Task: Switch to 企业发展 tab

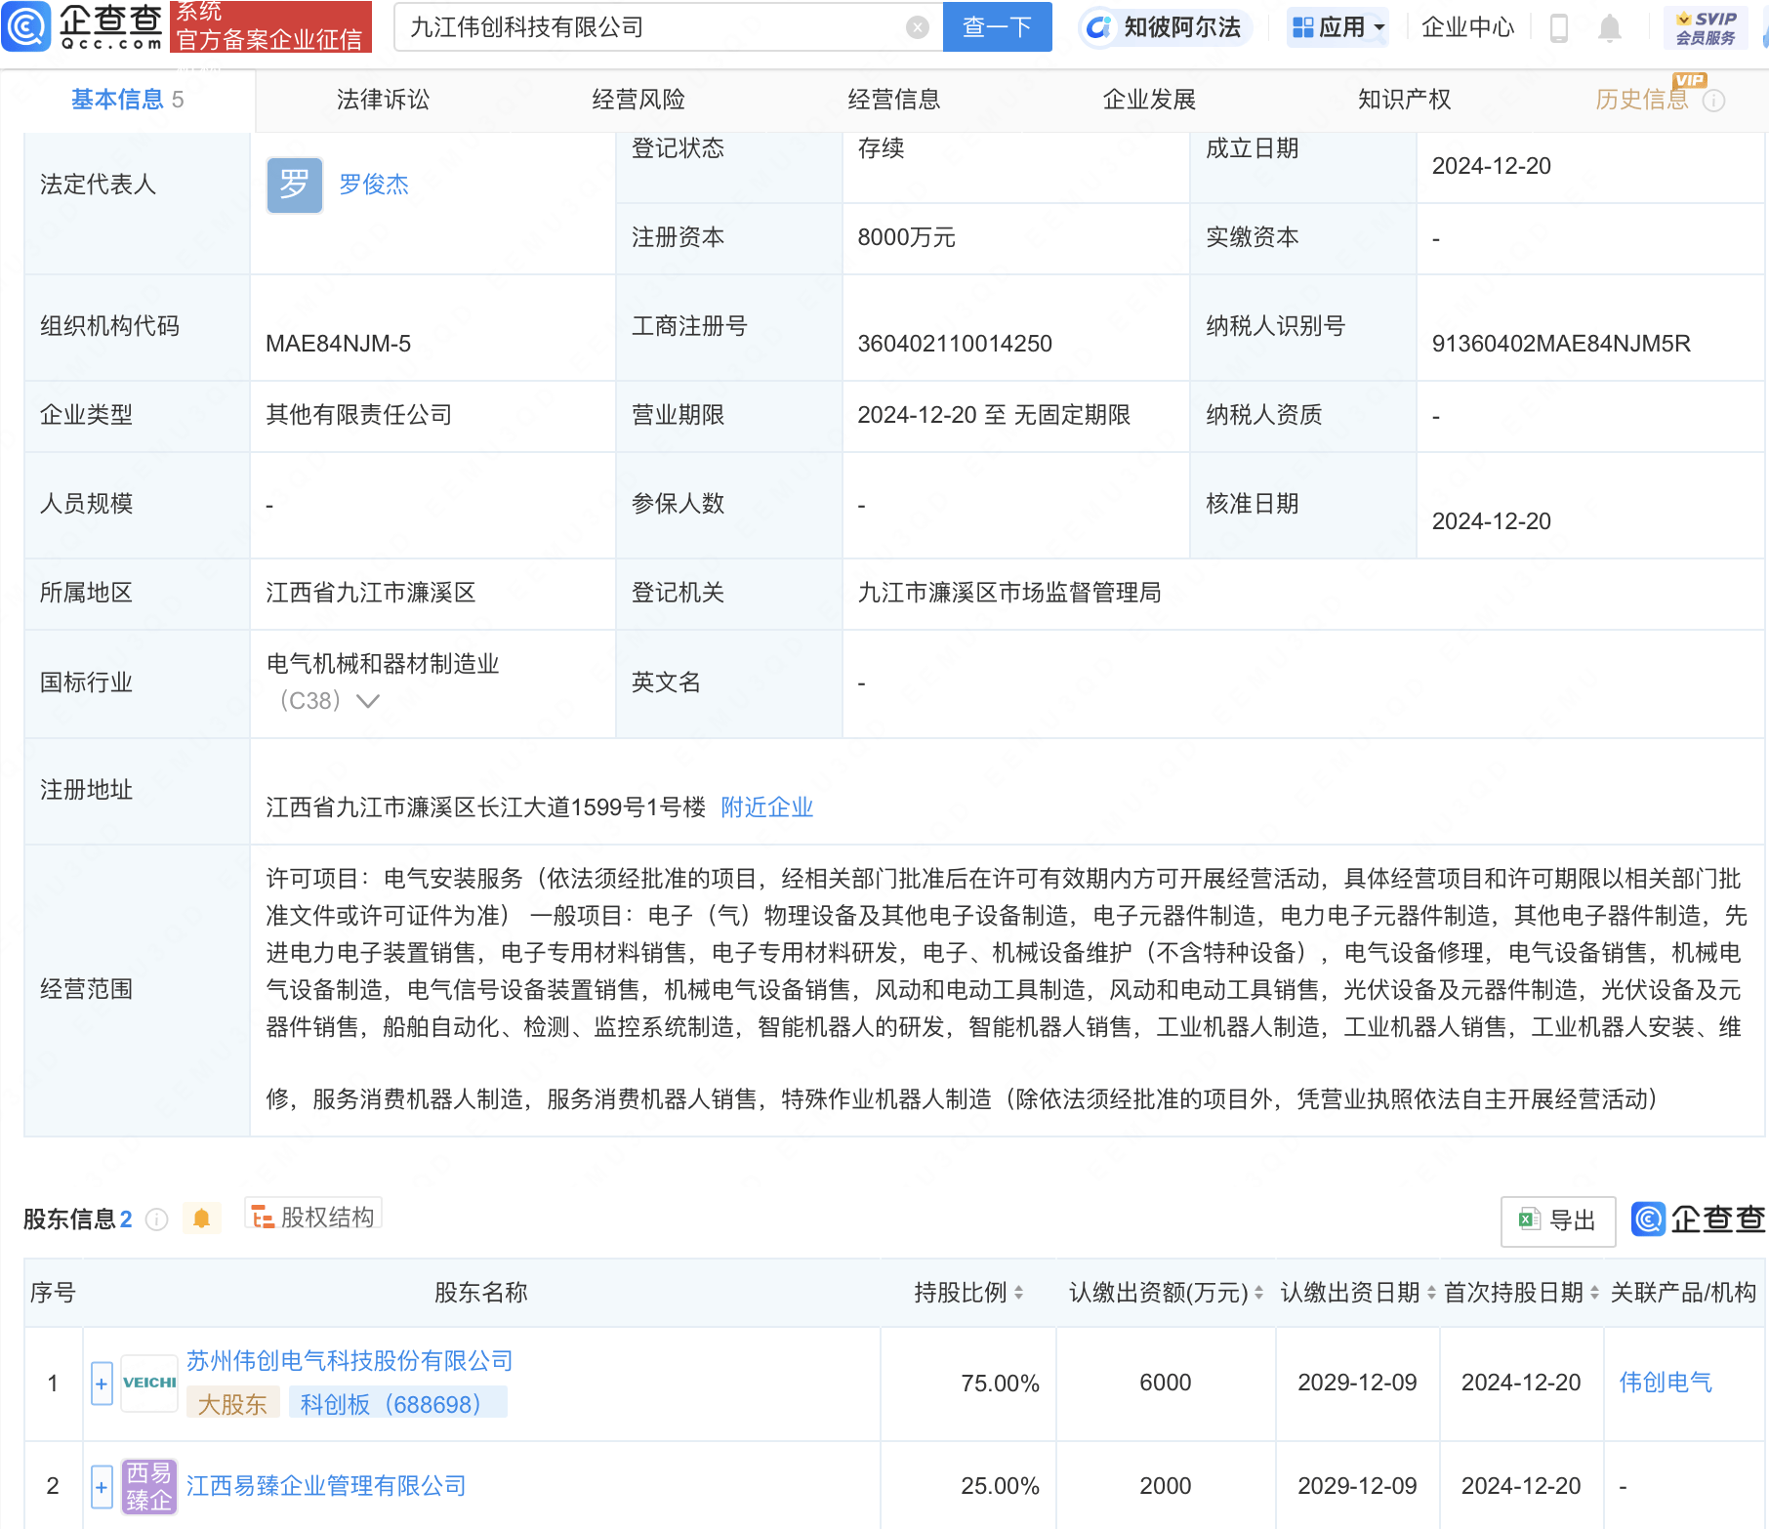Action: 1149,100
